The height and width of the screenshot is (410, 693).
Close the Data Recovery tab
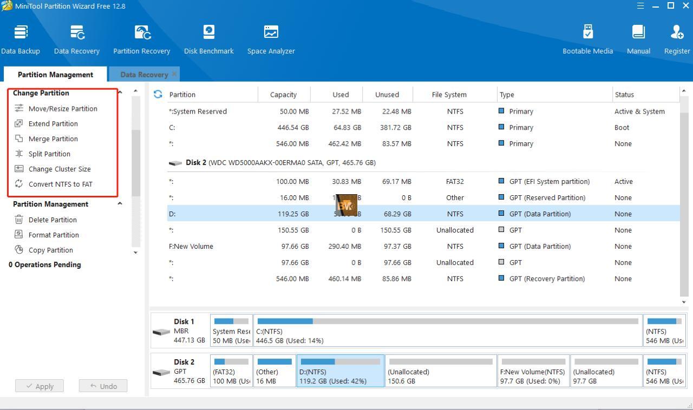coord(174,74)
